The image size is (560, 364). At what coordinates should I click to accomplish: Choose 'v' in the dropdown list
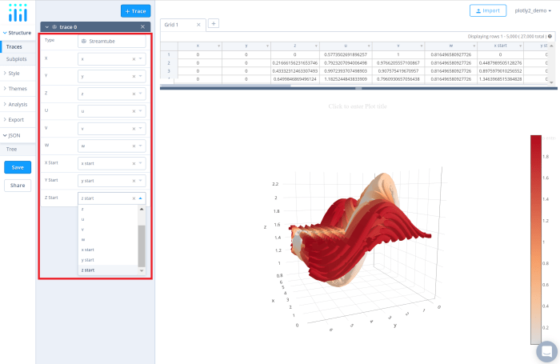click(x=108, y=230)
